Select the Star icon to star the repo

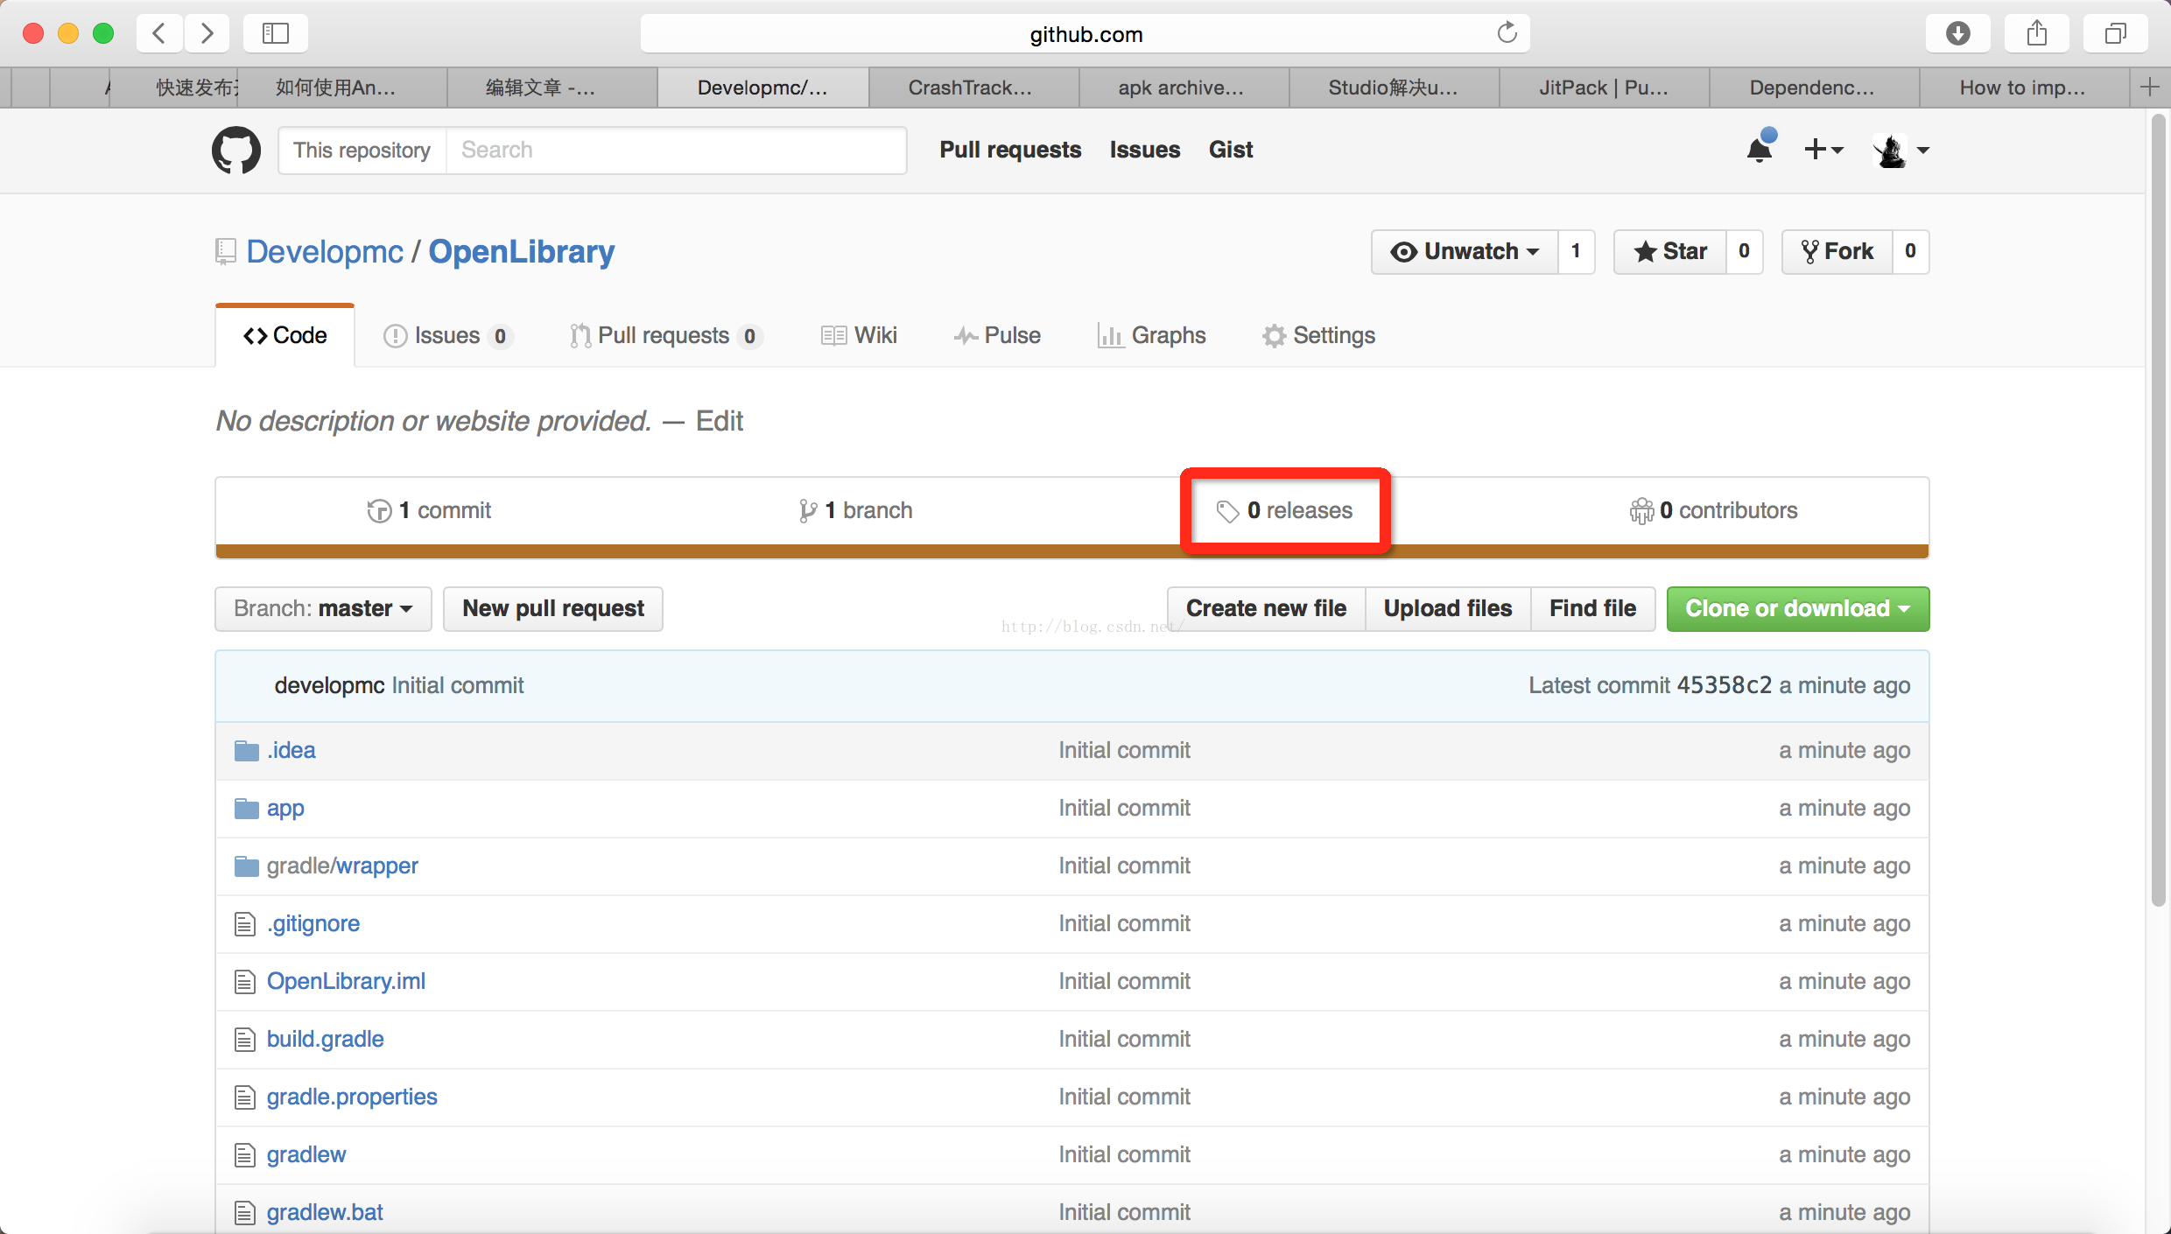[x=1647, y=251]
